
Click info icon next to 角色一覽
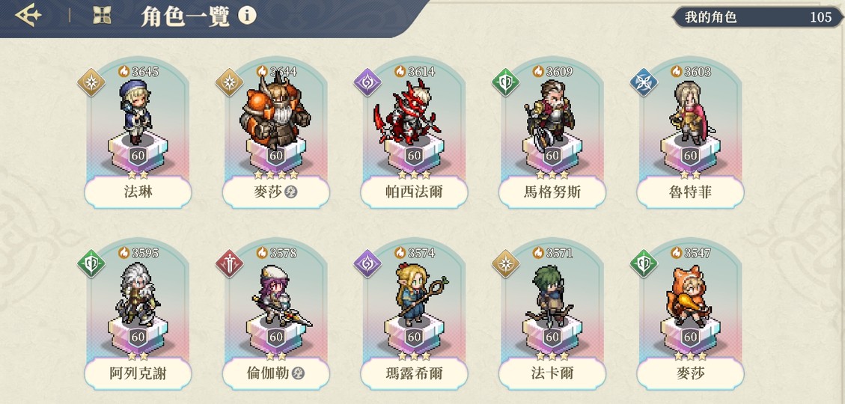click(247, 16)
